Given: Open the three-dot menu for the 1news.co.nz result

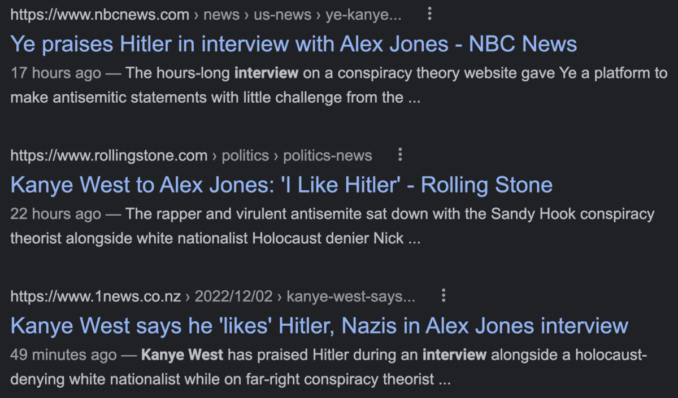Looking at the screenshot, I should (444, 295).
